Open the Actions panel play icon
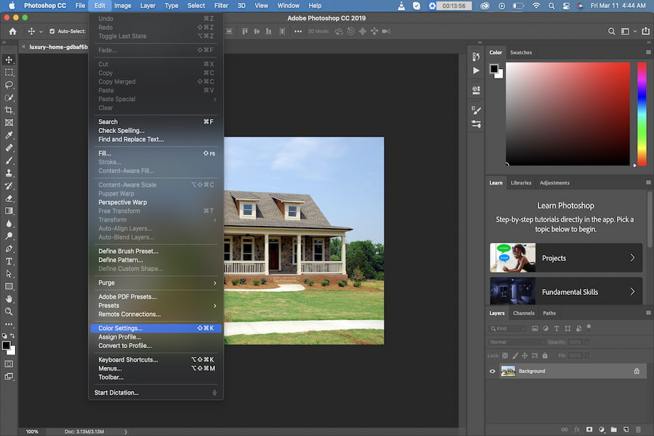 point(476,70)
